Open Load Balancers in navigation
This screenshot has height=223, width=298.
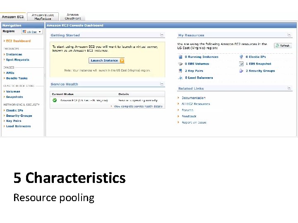19,126
